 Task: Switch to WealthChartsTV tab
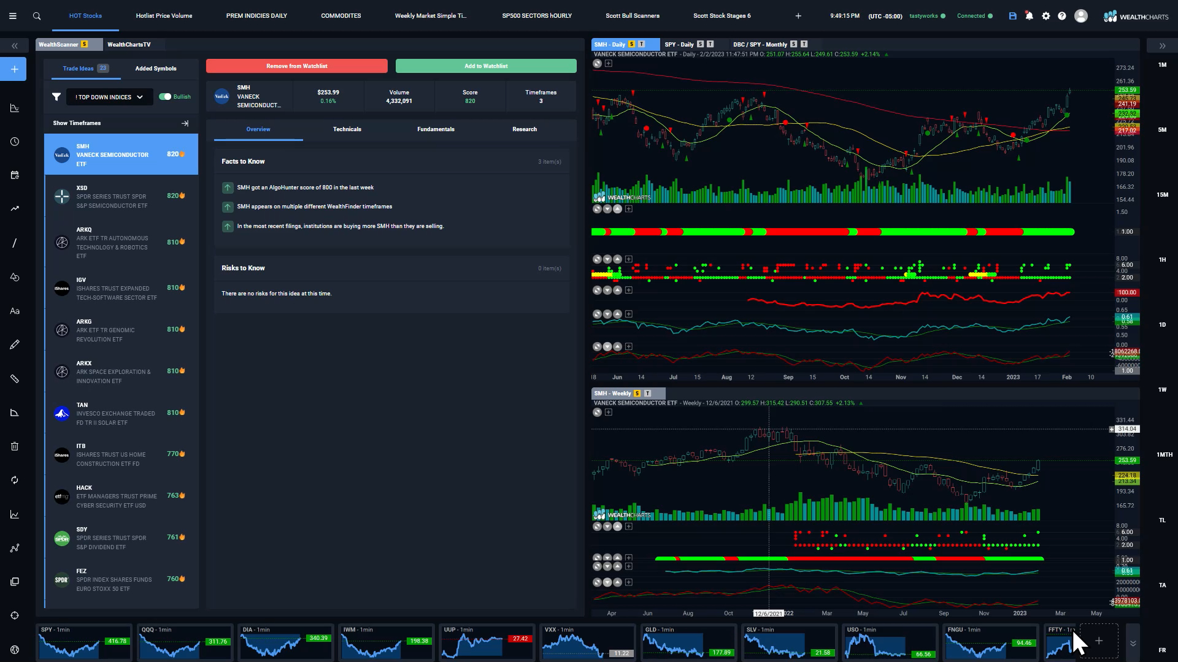pyautogui.click(x=129, y=45)
